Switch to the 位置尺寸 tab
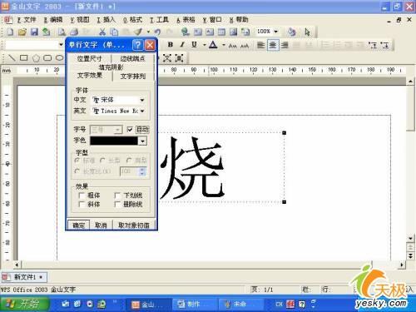Viewport: 416px width, 312px height. tap(89, 58)
